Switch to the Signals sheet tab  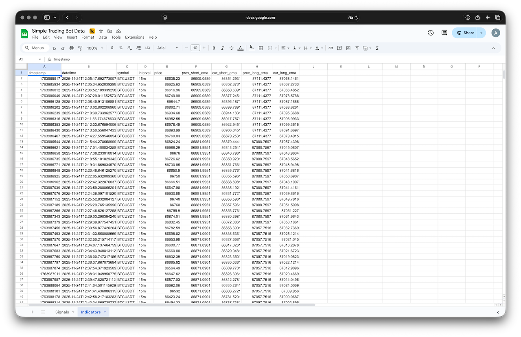[x=62, y=312]
